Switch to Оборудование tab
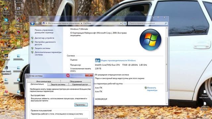 pos(76,81)
